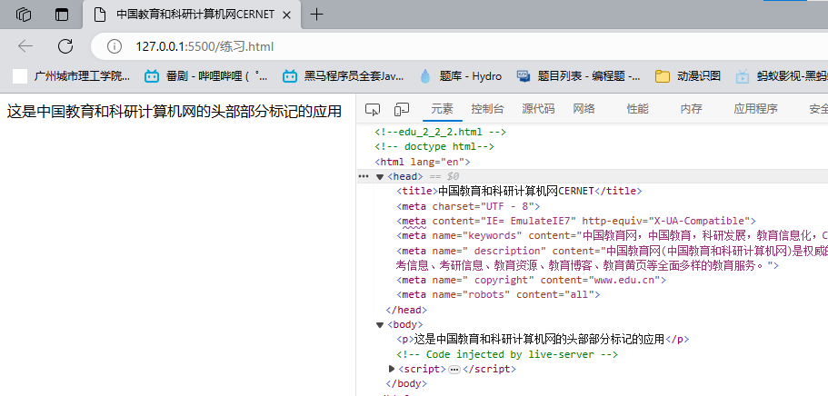This screenshot has width=828, height=396.
Task: Open the 题目列表 - 编程题 bookmark
Action: click(579, 76)
